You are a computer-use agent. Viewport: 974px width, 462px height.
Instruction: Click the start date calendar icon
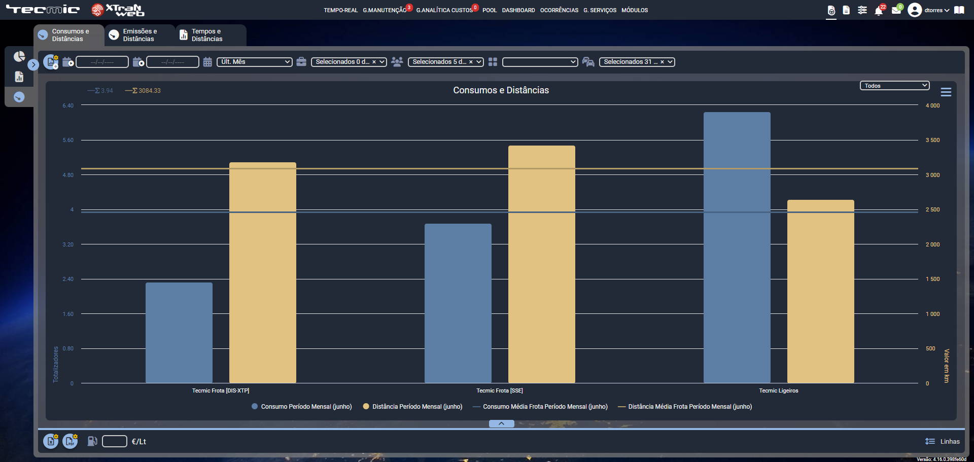click(68, 62)
